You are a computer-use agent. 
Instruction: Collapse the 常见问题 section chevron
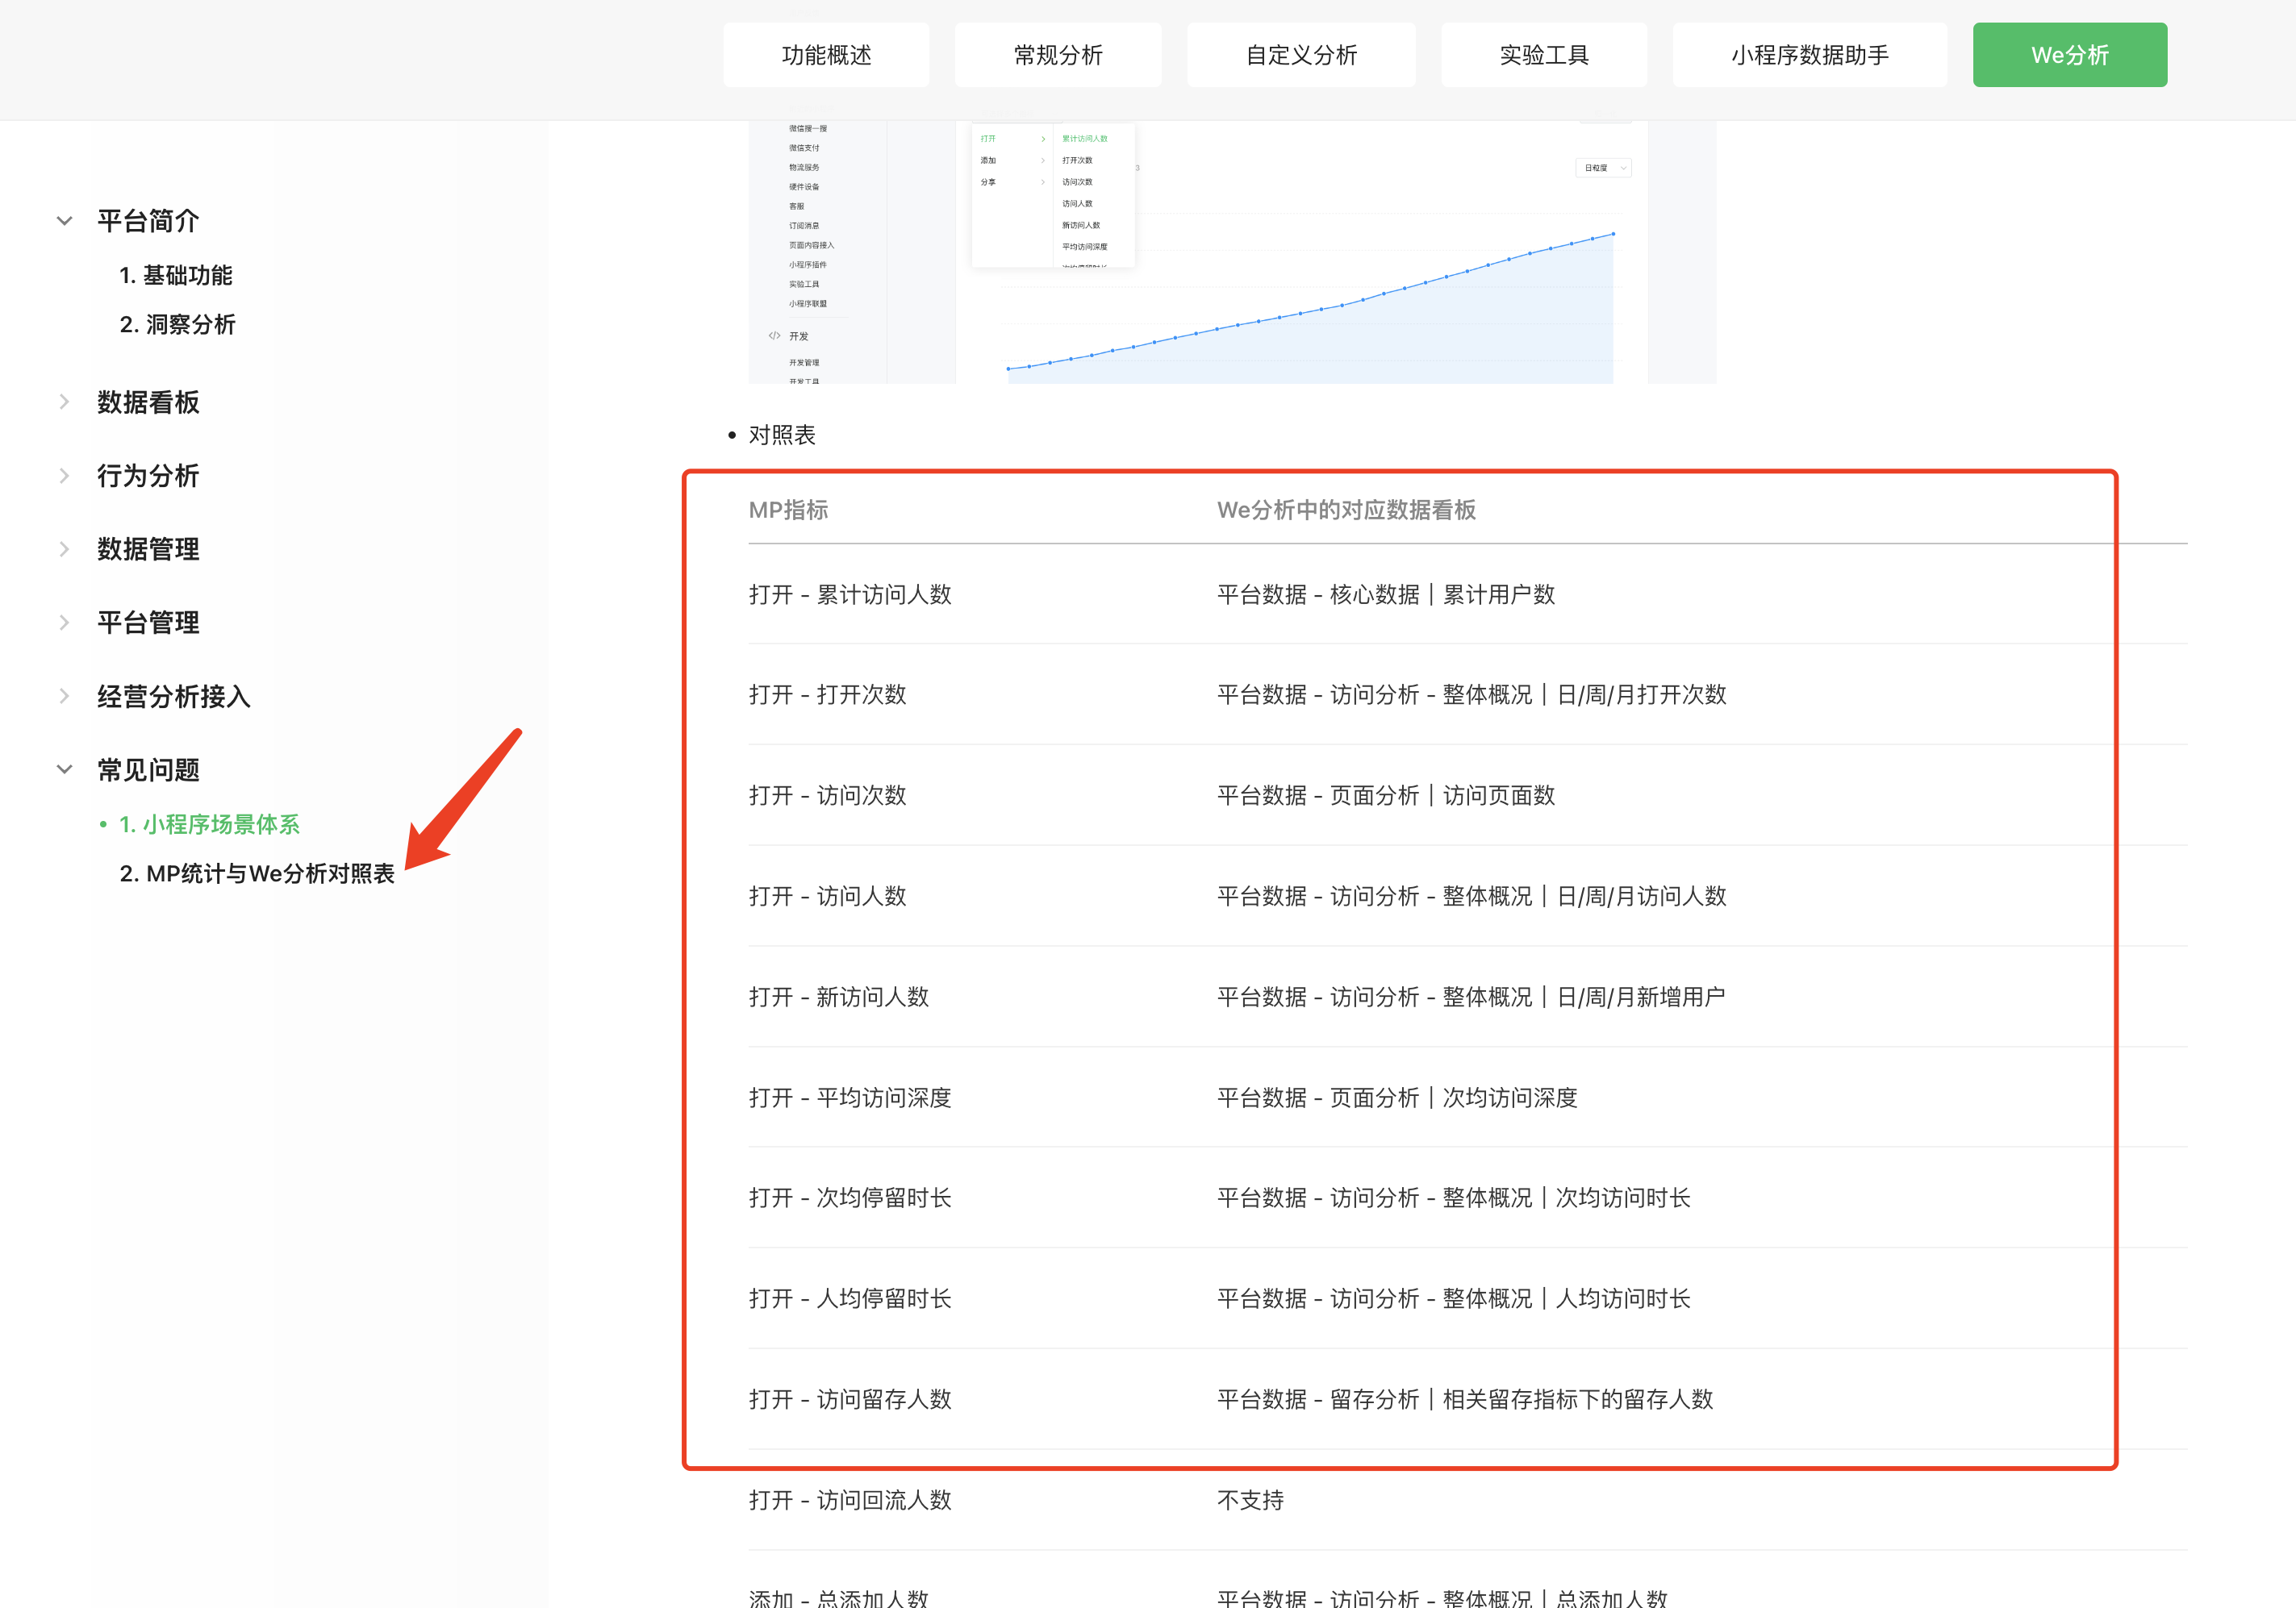point(64,769)
